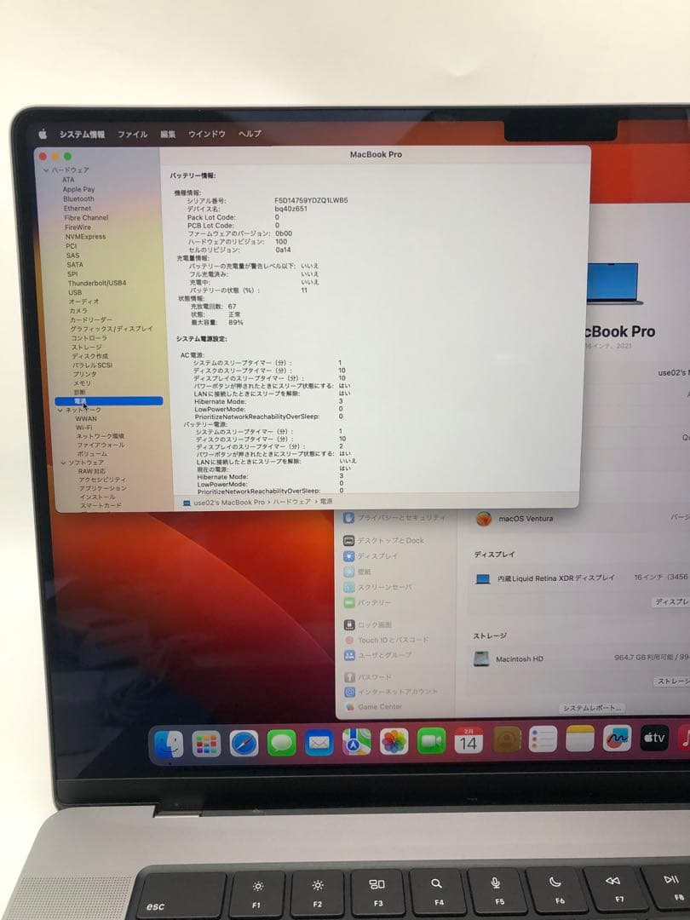
Task: Select Thunderbolt/USB4 in sidebar
Action: coord(97,283)
